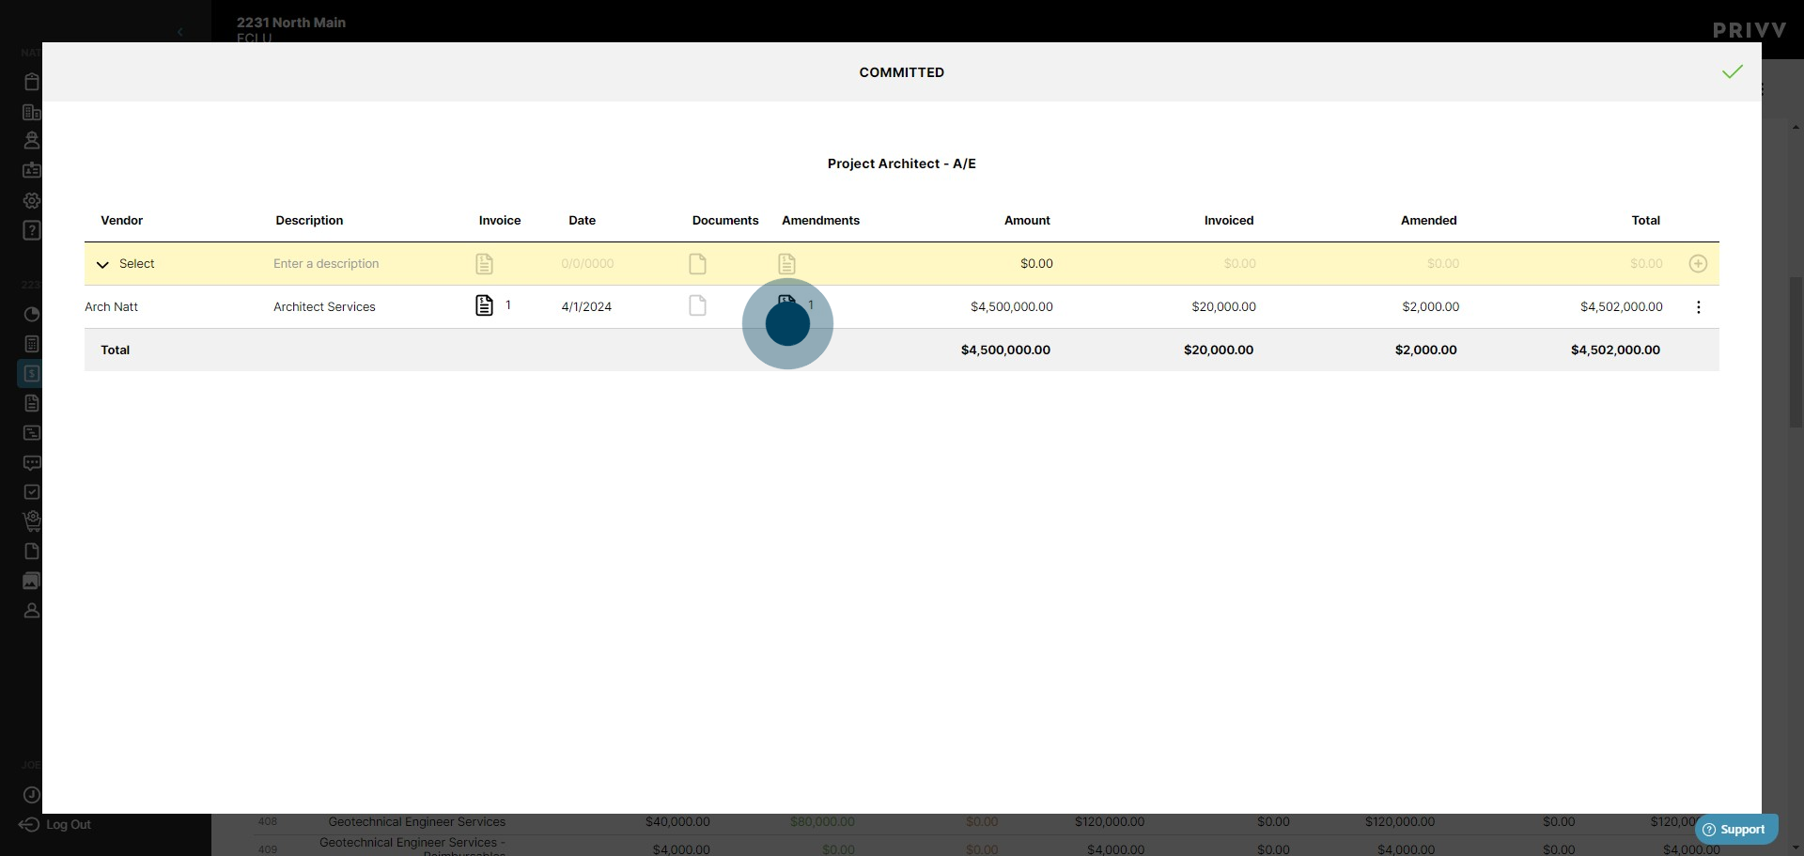The image size is (1804, 856).
Task: Open amendments icon in Arch Natt row
Action: 787,303
